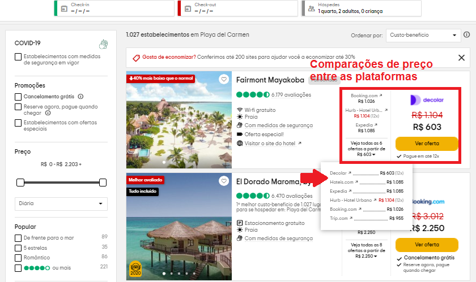
Task: Click Fairmont rating bubbles icon
Action: tap(253, 94)
